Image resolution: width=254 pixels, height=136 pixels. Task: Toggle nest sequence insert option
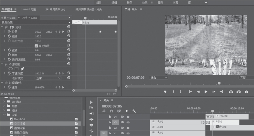click(x=104, y=111)
